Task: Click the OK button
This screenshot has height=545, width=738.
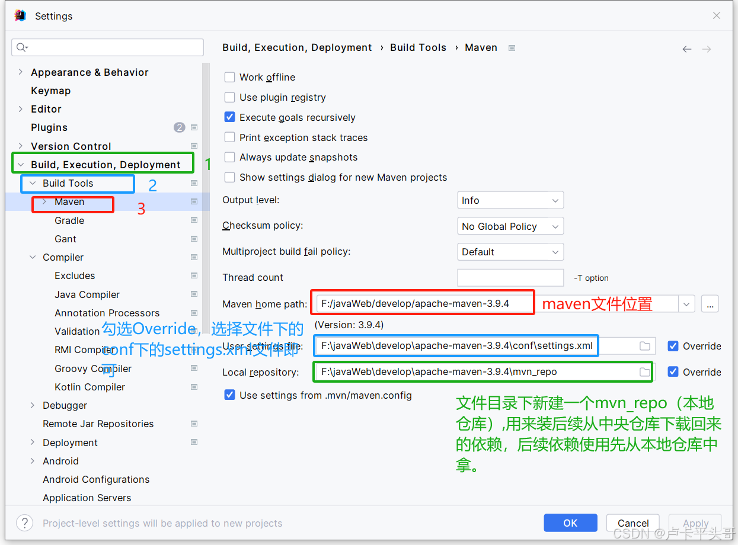Action: (570, 523)
